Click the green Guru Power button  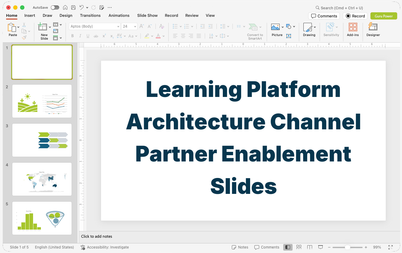pyautogui.click(x=384, y=16)
